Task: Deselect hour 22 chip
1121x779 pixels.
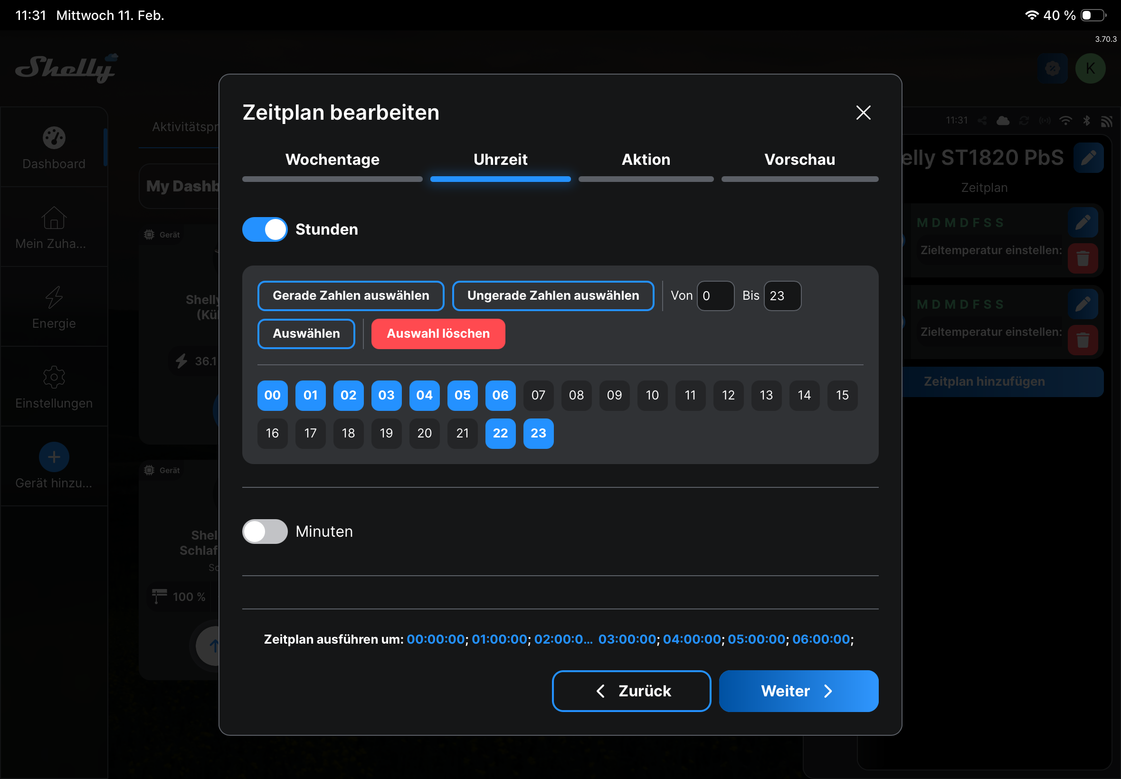Action: (500, 433)
